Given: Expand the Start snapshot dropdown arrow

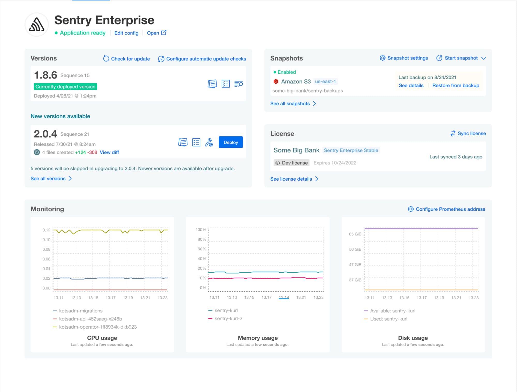Looking at the screenshot, I should tap(484, 58).
